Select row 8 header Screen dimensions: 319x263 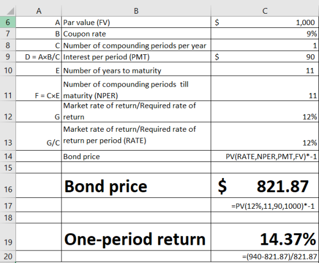8,45
